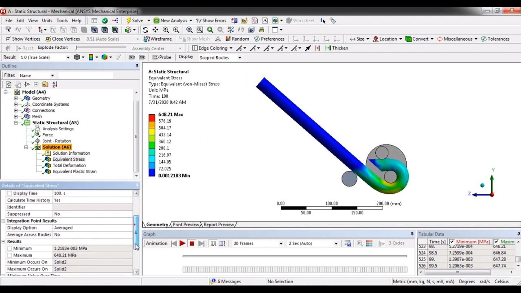Screen dimensions: 521x293
Task: Click the Next Frame animation button
Action: [201, 243]
